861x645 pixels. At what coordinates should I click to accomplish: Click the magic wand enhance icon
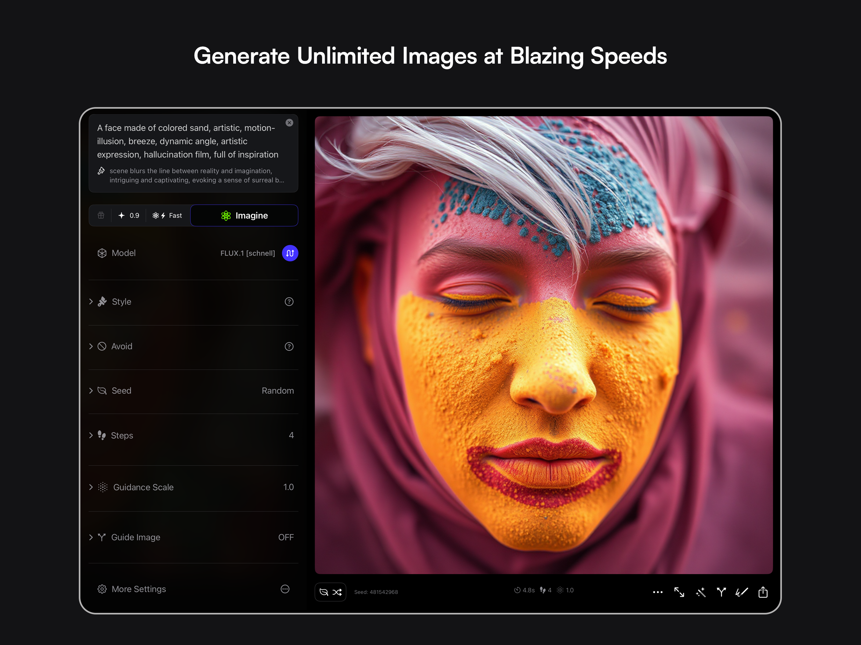[700, 592]
